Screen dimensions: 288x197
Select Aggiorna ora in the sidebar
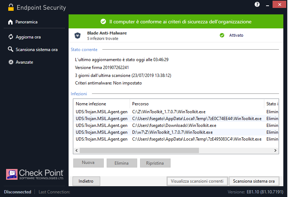tap(28, 37)
